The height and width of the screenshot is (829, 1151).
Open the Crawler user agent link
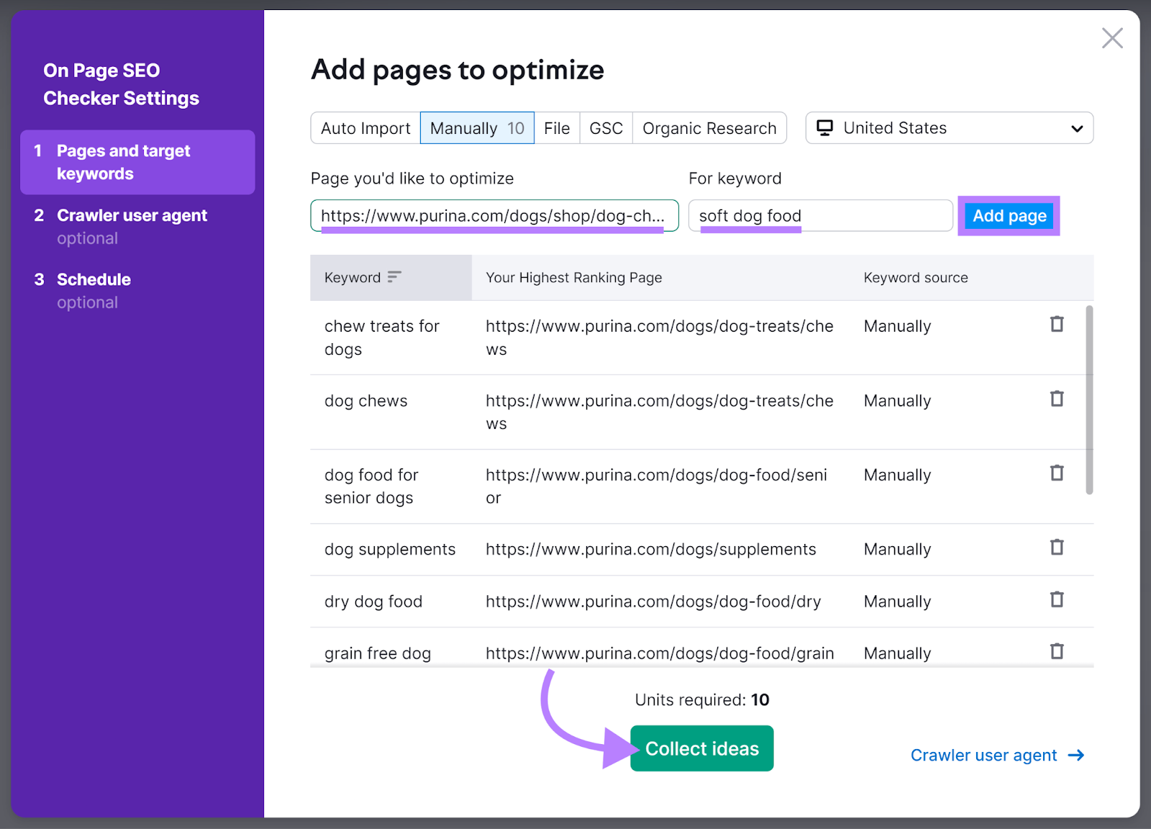pos(983,755)
